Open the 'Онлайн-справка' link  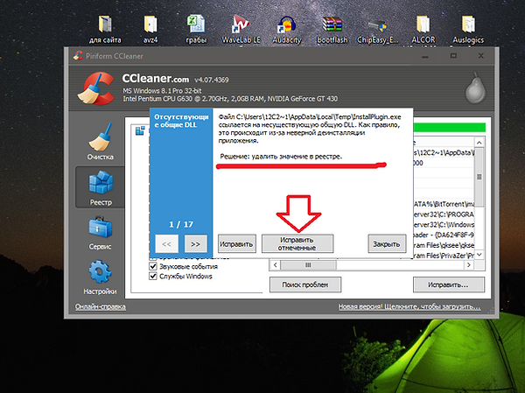101,306
